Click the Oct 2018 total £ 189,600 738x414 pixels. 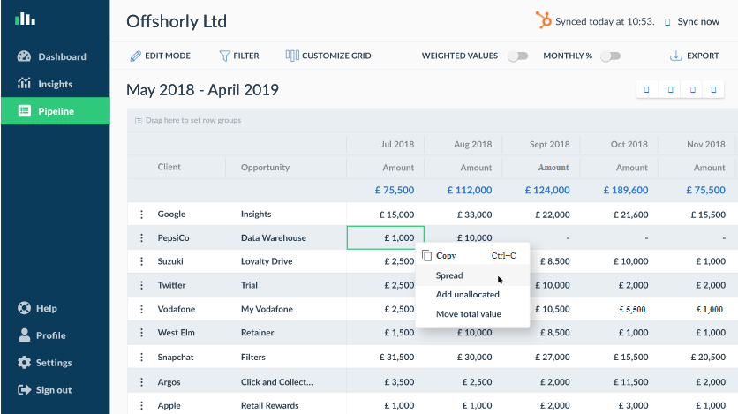(x=626, y=190)
